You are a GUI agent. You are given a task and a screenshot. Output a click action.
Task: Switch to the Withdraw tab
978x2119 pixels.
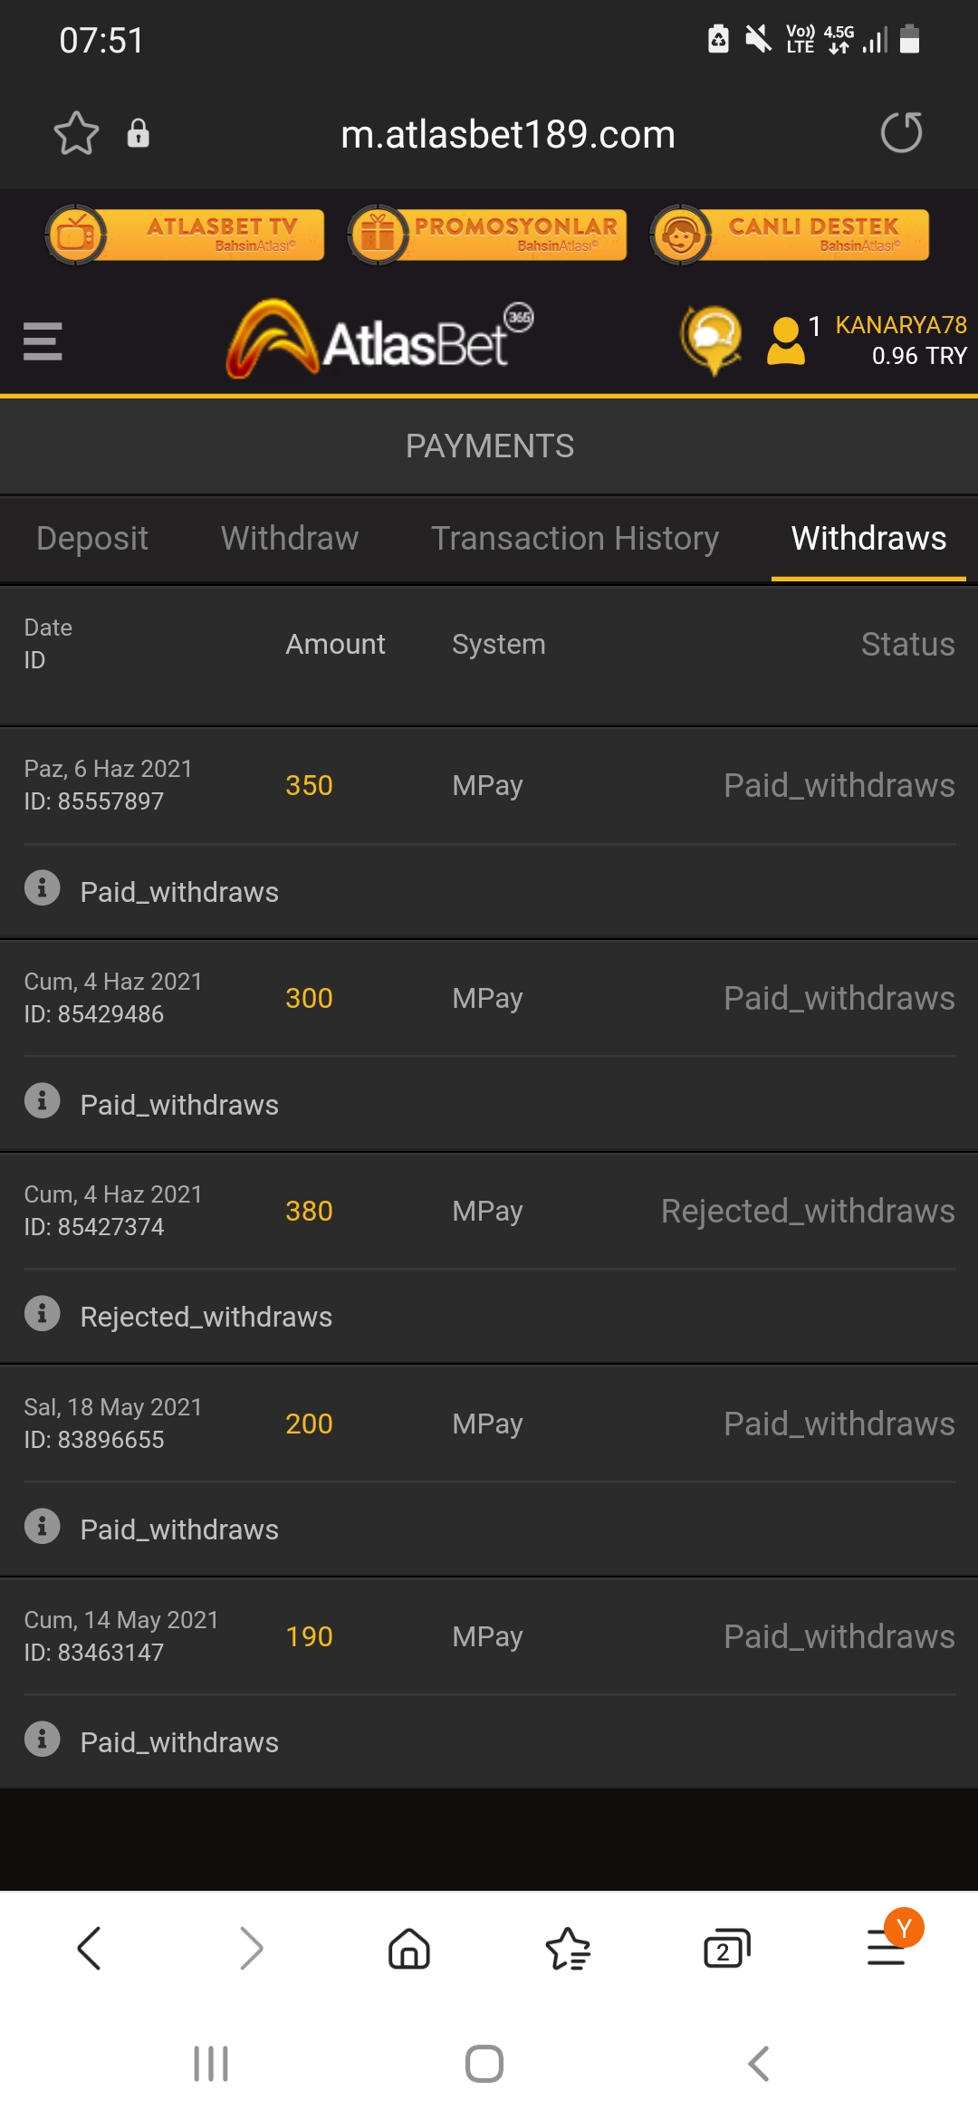coord(290,538)
